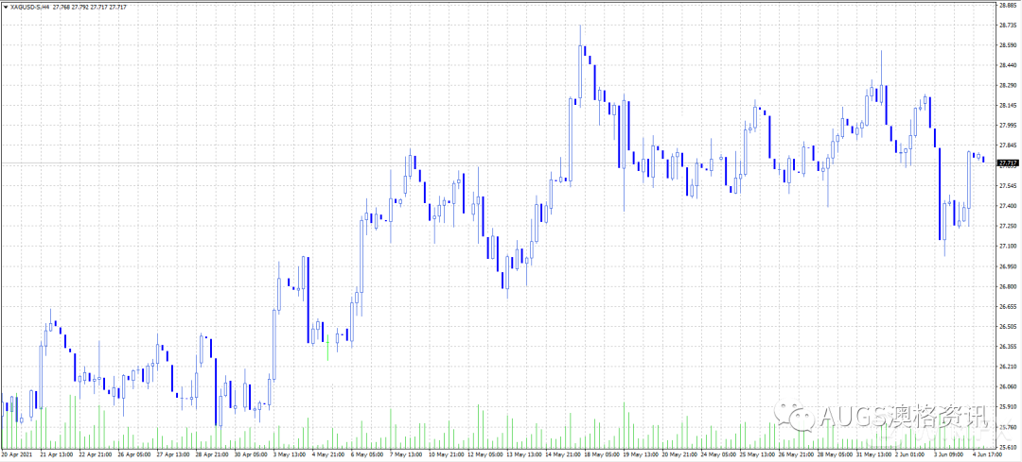The width and height of the screenshot is (1022, 462).
Task: Click the 28.440 price scale value
Action: tap(1007, 65)
